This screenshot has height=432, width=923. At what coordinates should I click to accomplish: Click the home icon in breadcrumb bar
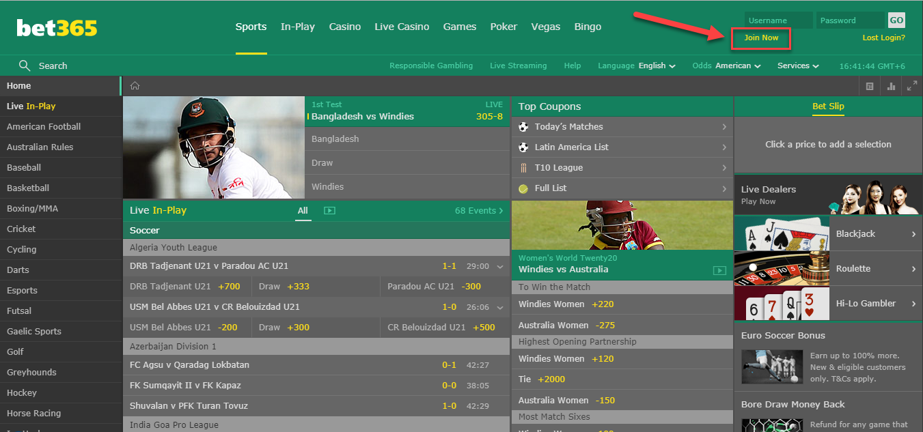point(135,86)
